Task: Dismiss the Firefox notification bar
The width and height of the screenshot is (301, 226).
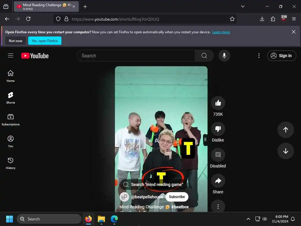Action: coord(294,32)
